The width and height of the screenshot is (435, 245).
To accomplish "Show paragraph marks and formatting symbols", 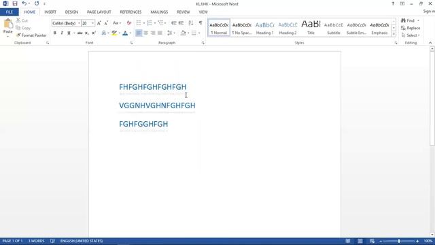I will tap(201, 23).
